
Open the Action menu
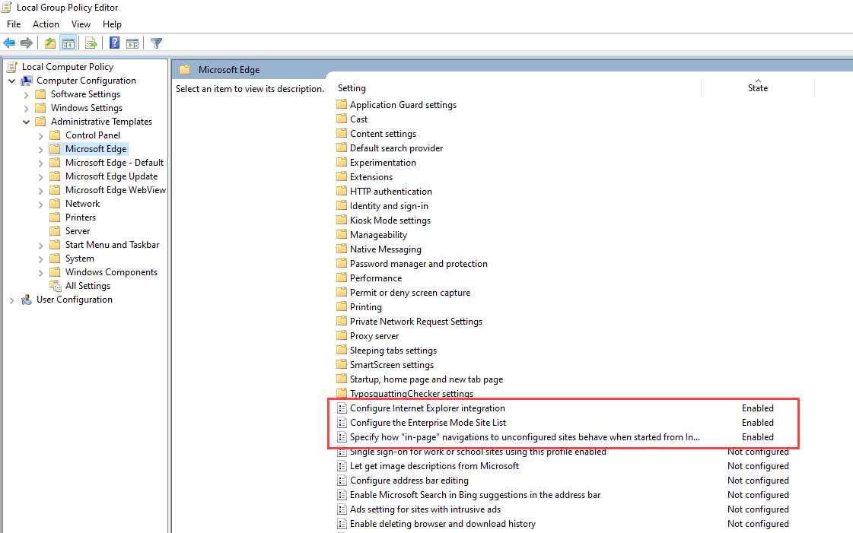pyautogui.click(x=46, y=24)
